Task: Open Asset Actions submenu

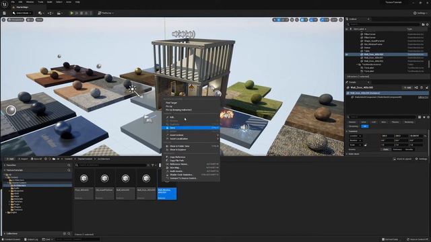Action: pos(191,135)
